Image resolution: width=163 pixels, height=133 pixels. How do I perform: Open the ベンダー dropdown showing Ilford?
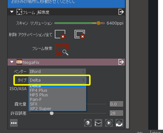click(57, 71)
